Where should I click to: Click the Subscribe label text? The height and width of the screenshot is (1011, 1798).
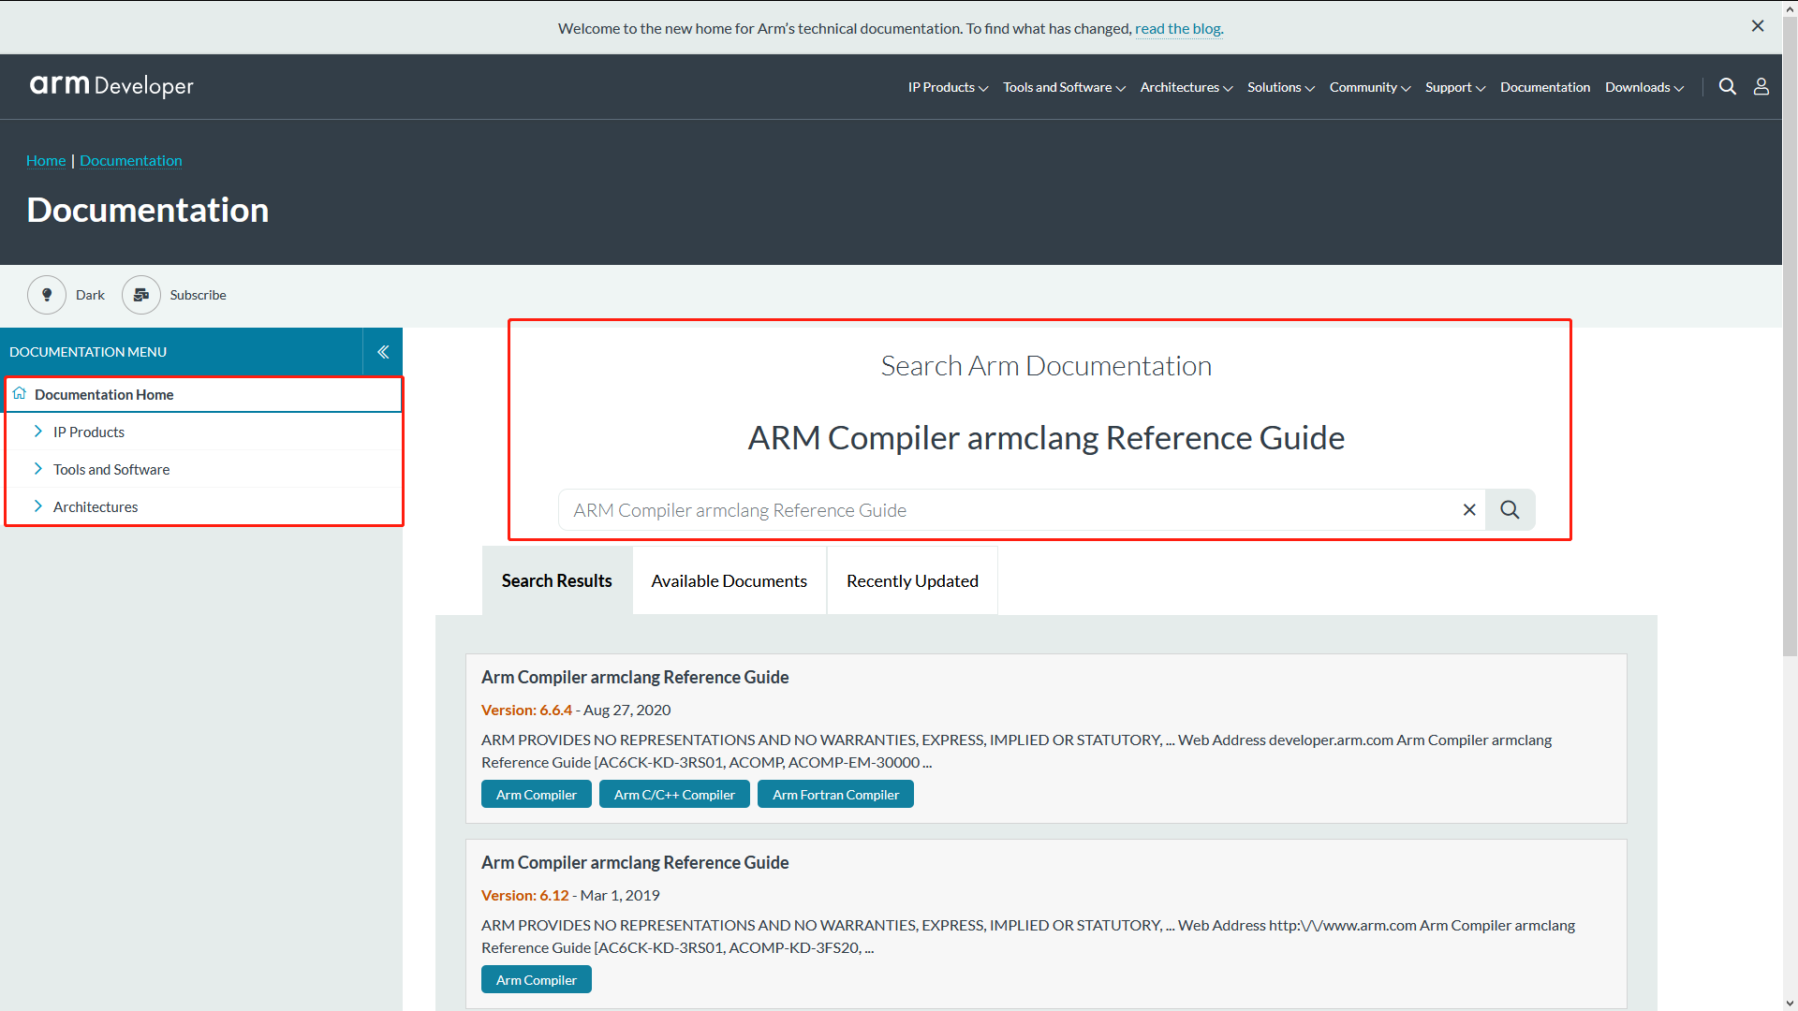click(x=198, y=295)
